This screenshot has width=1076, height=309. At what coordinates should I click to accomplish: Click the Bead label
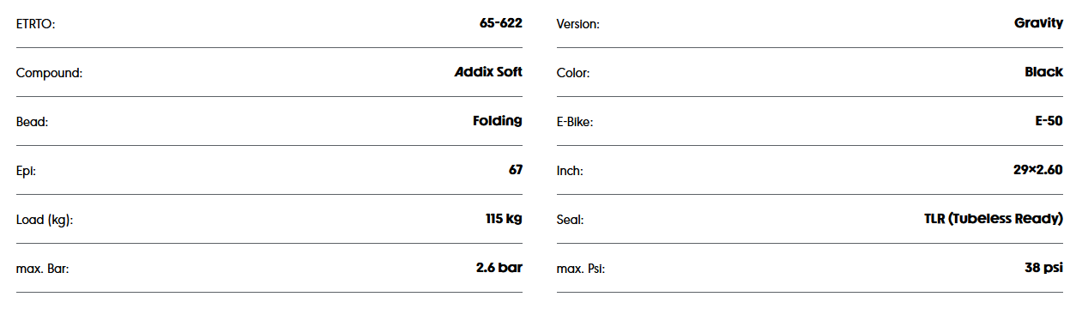(32, 122)
